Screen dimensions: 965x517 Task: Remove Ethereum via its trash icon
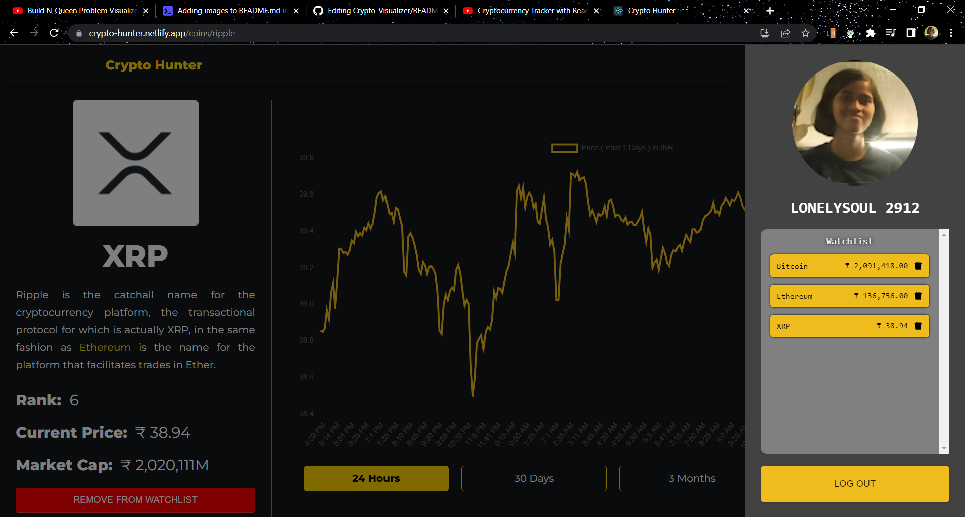(918, 296)
